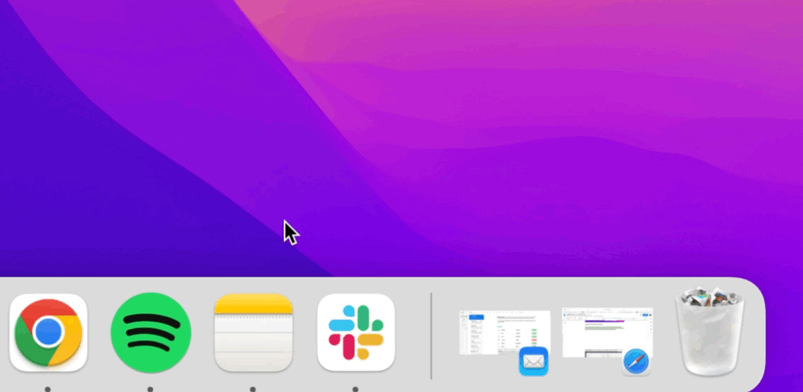Screen dimensions: 803x392
Task: Open the Notes app in Dock
Action: click(254, 333)
